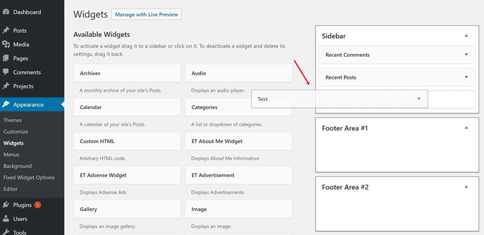Open the Customize link
Viewport: 484px width, 235px height.
[15, 131]
